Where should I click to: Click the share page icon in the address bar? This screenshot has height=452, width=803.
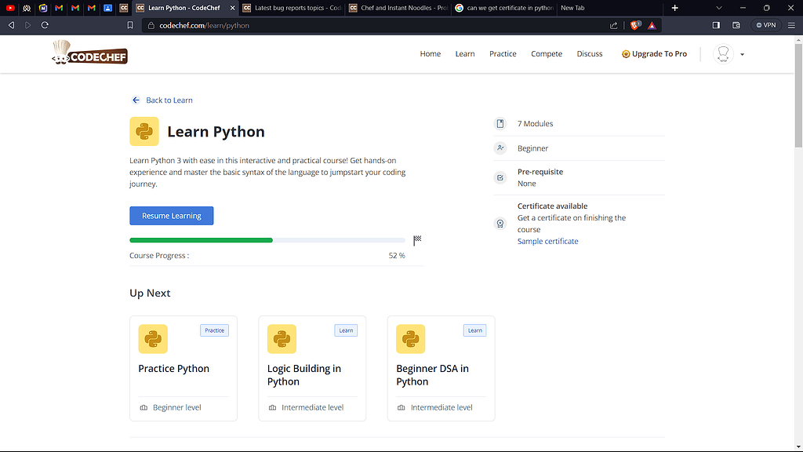(614, 25)
